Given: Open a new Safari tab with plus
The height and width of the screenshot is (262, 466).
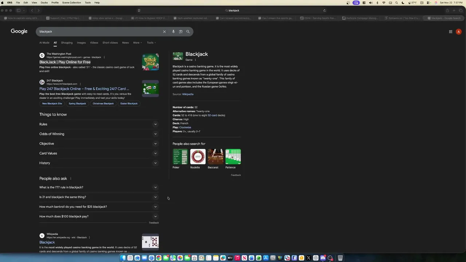Looking at the screenshot, I should (454, 11).
